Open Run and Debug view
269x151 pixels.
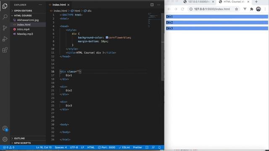point(5,39)
